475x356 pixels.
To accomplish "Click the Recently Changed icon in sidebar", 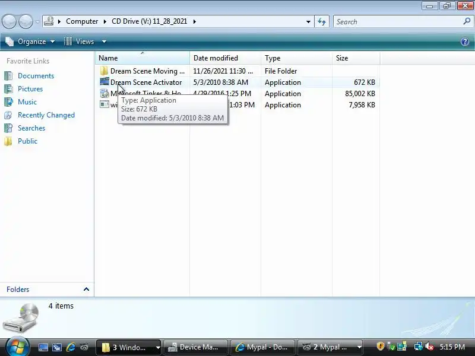I will [x=8, y=115].
